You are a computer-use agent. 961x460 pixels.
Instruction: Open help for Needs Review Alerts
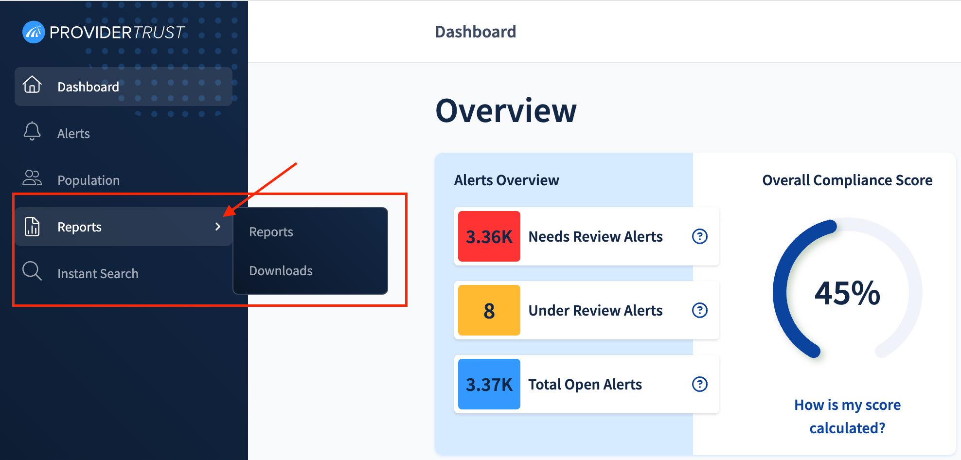(x=700, y=236)
